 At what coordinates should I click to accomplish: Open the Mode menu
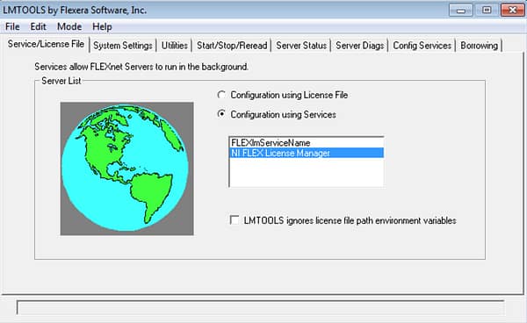[69, 26]
